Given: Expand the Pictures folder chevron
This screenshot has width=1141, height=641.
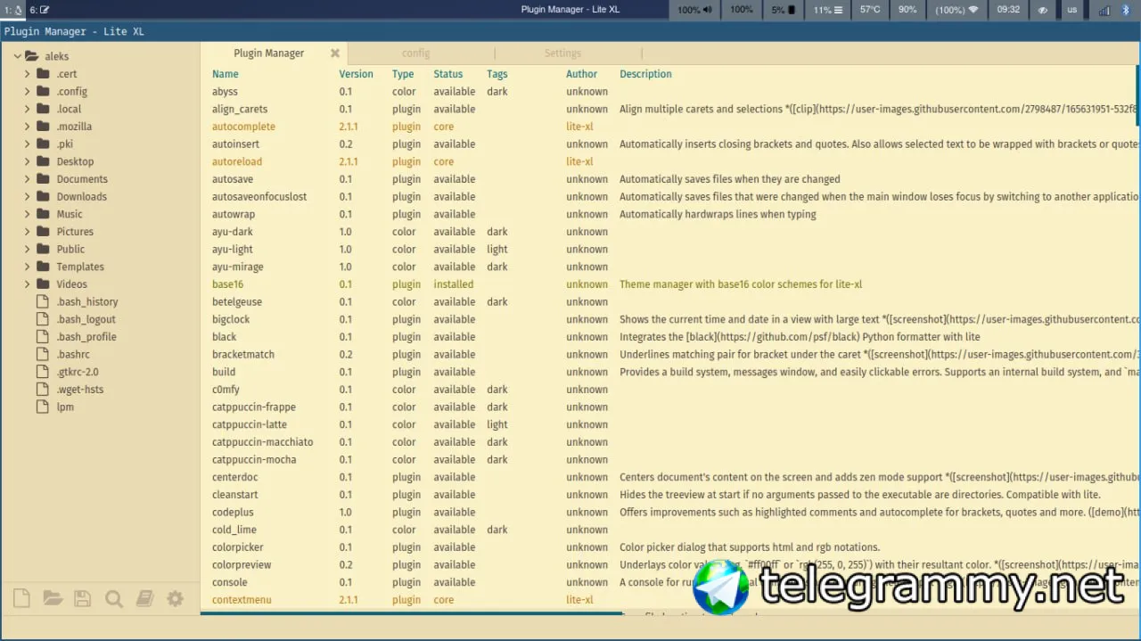Looking at the screenshot, I should point(28,232).
